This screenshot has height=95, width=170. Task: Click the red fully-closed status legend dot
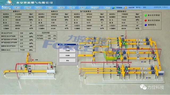(146, 20)
